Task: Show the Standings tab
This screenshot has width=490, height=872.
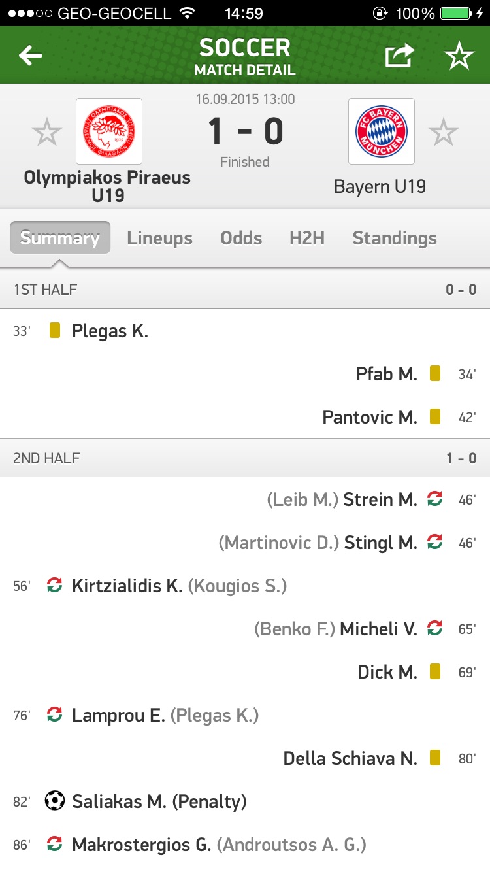Action: (395, 238)
